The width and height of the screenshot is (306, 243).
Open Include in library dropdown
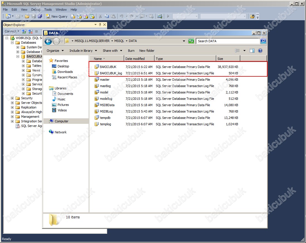pos(83,51)
